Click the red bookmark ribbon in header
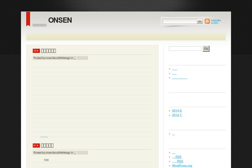Image resolution: width=252 pixels, height=168 pixels. [28, 19]
